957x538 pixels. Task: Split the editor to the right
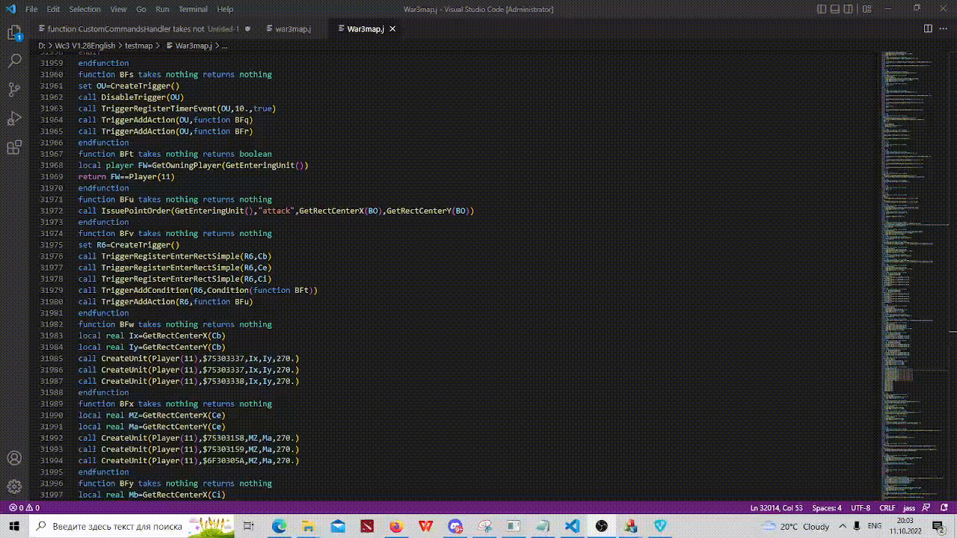click(928, 28)
